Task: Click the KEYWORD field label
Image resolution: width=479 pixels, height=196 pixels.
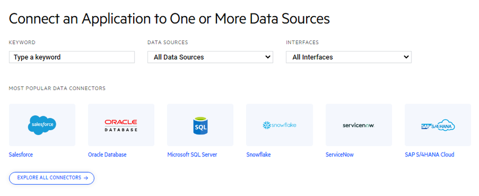Action: click(x=23, y=42)
